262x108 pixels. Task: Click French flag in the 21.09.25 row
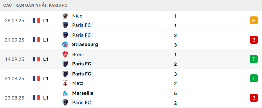[x=36, y=40]
